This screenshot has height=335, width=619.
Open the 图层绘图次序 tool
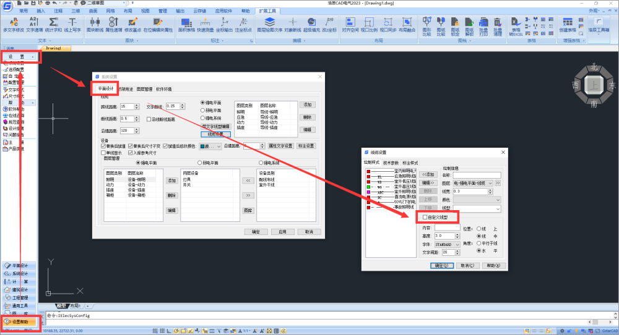270,25
